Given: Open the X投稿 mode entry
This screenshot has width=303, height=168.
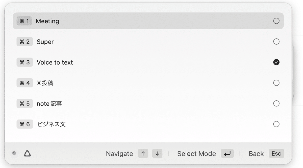Looking at the screenshot, I should coord(45,83).
